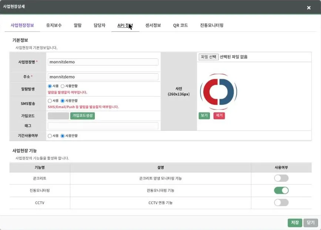
Task: Enable the 콘크리트 feature toggle
Action: click(x=281, y=178)
